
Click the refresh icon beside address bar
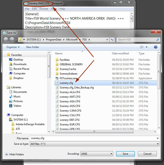pos(112,40)
